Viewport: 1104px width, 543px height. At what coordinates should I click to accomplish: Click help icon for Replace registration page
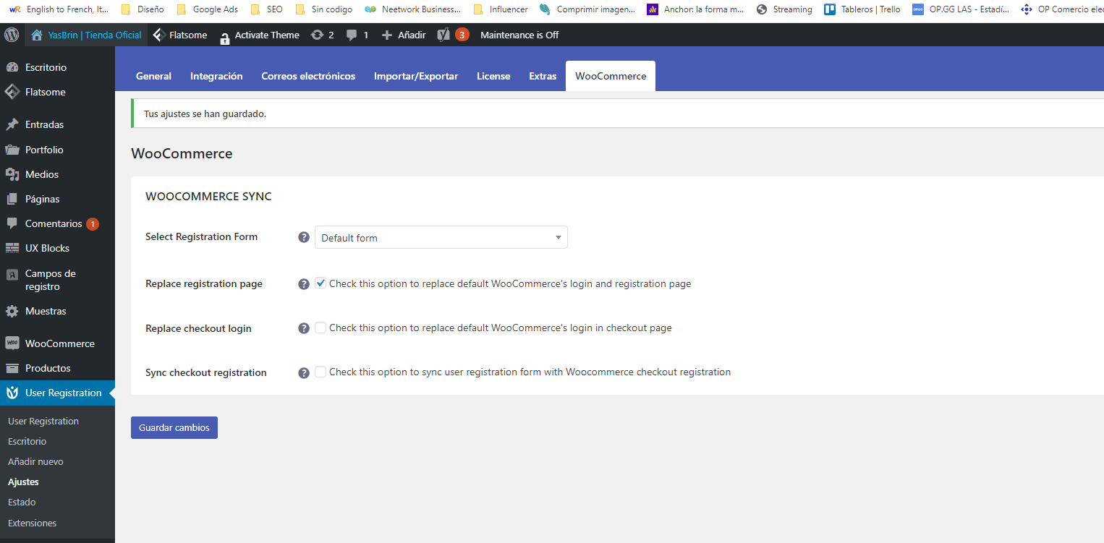[304, 284]
